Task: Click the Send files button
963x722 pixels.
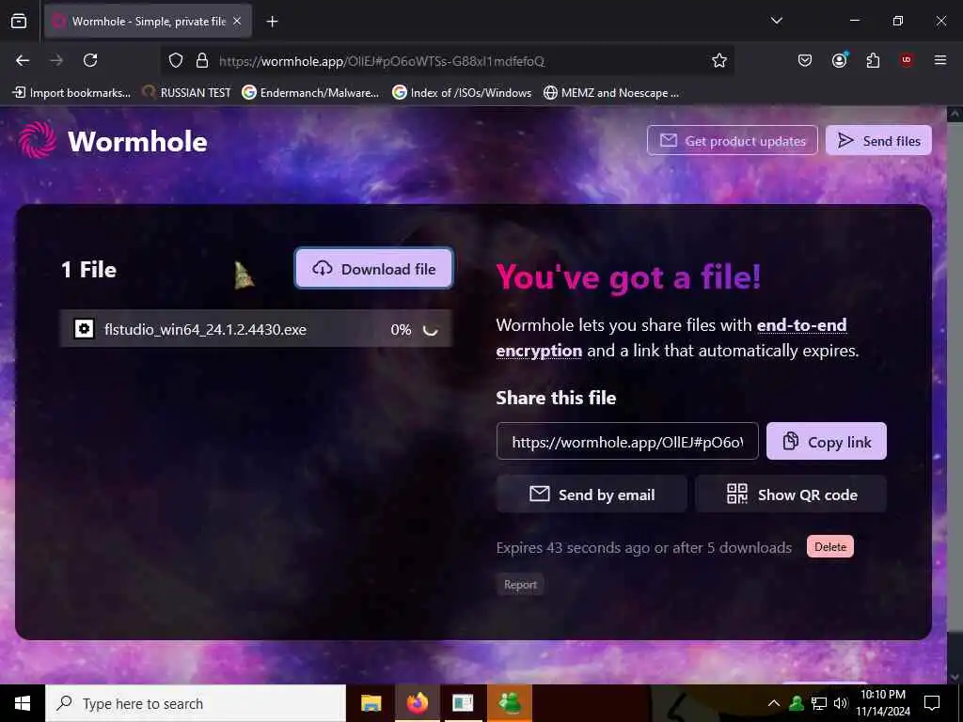Action: point(879,141)
